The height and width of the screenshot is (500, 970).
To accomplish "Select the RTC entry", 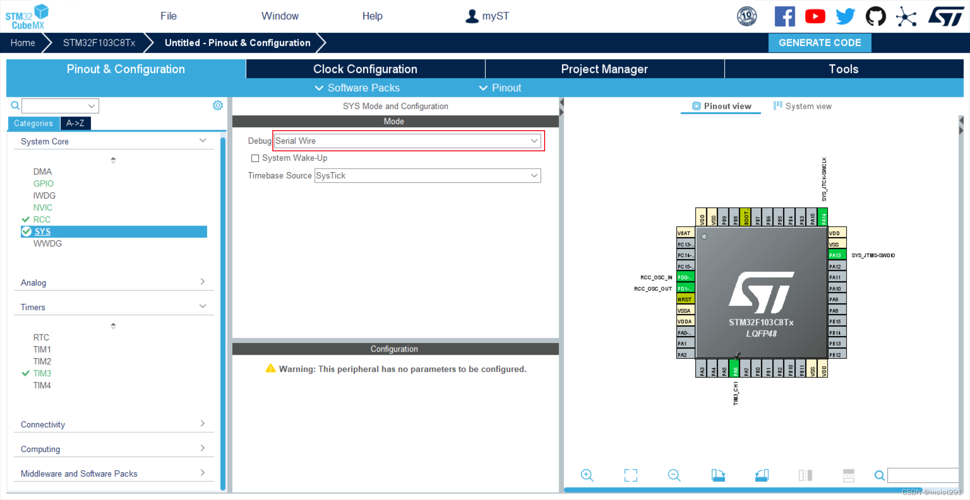I will click(x=41, y=338).
